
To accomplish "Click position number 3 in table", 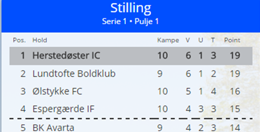I will (x=23, y=91).
